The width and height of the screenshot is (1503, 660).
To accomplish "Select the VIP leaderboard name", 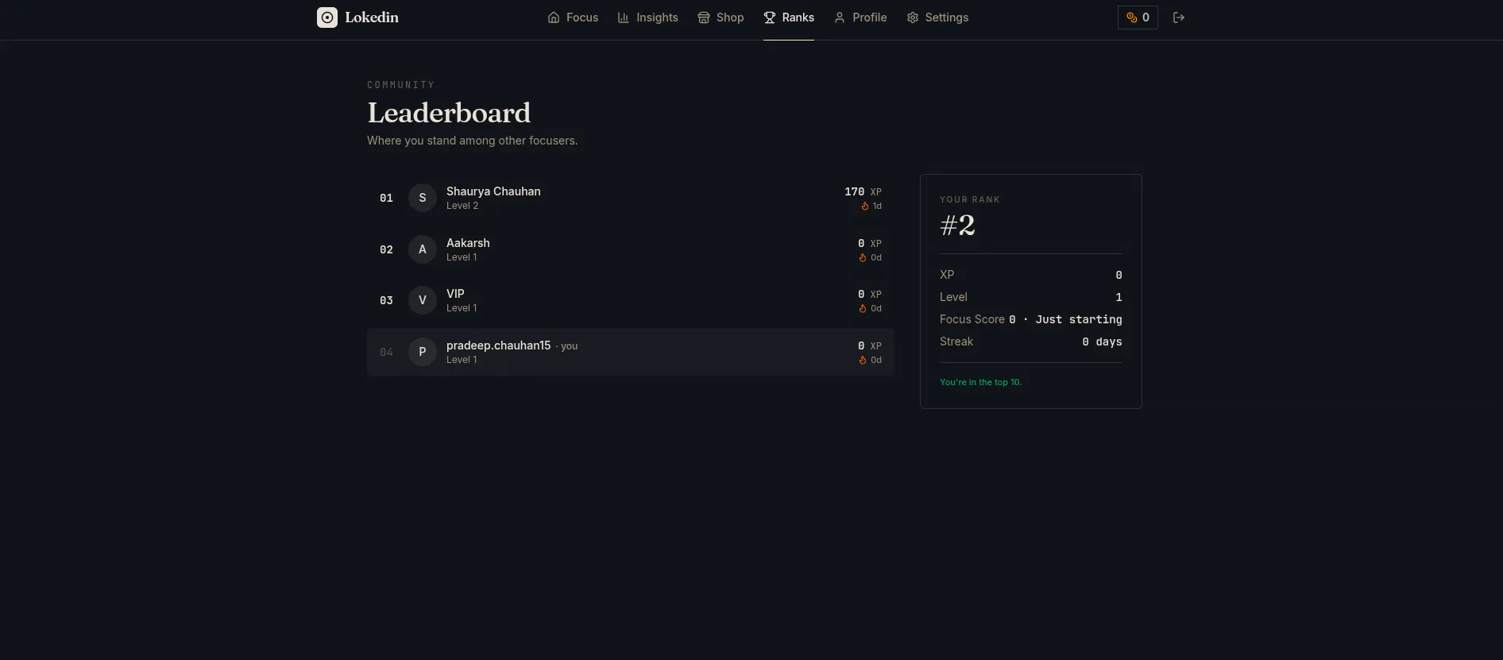I will tap(455, 294).
